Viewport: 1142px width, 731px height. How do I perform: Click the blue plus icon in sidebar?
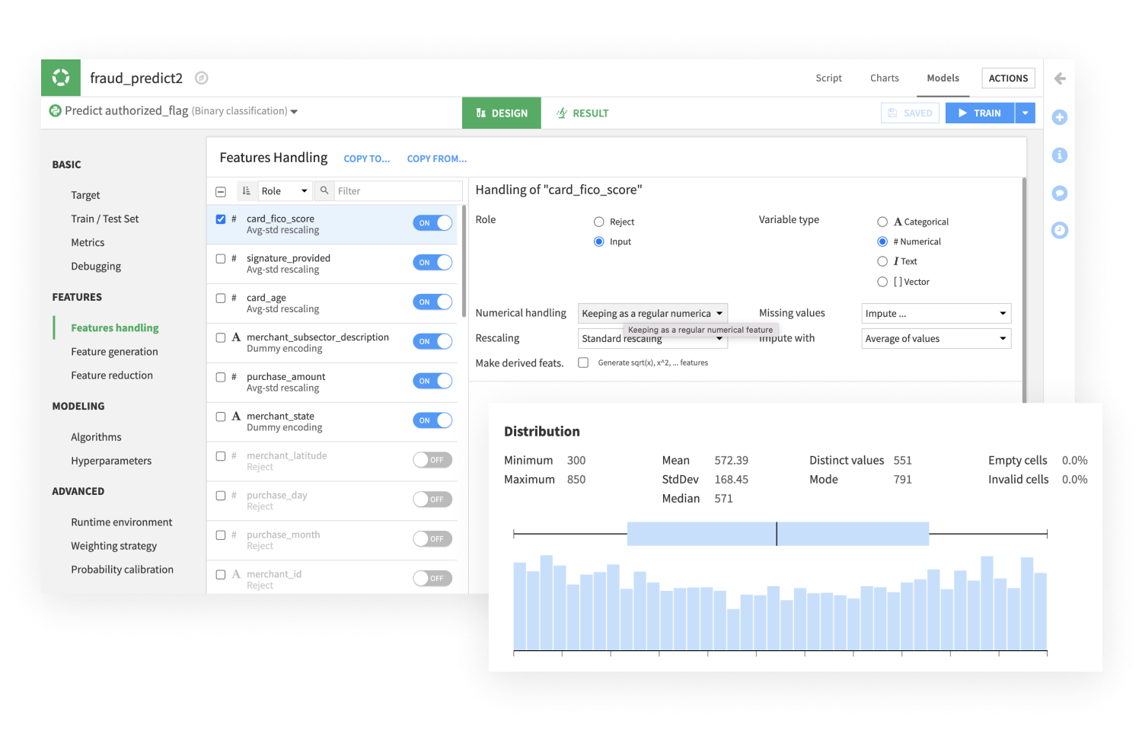point(1059,117)
